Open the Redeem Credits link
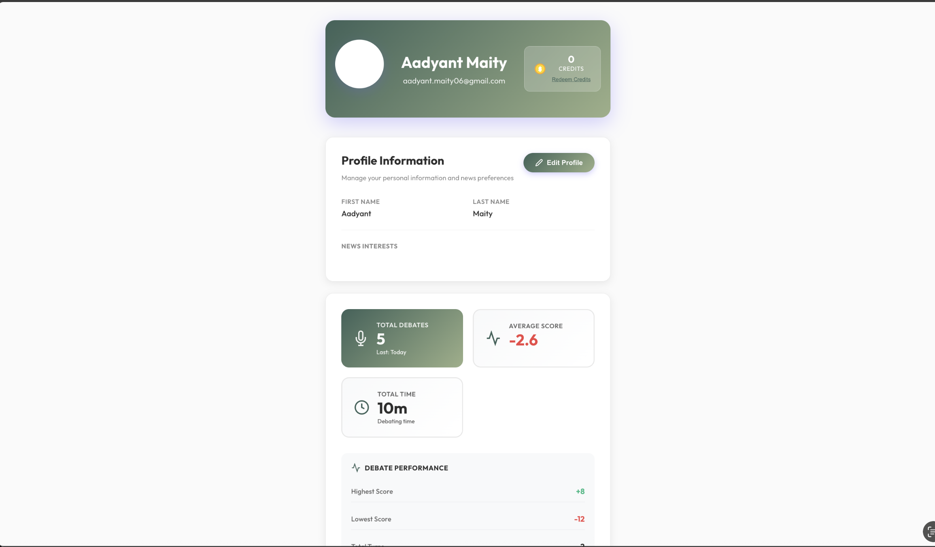The image size is (935, 547). click(x=571, y=79)
